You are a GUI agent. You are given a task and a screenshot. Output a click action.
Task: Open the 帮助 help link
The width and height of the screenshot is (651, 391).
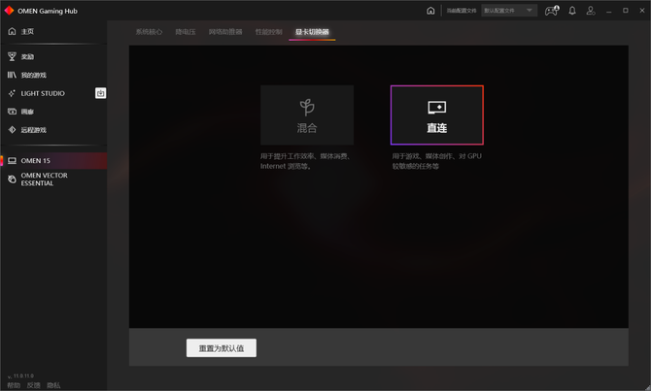point(14,385)
